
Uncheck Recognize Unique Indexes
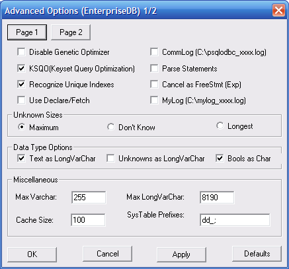[21, 85]
